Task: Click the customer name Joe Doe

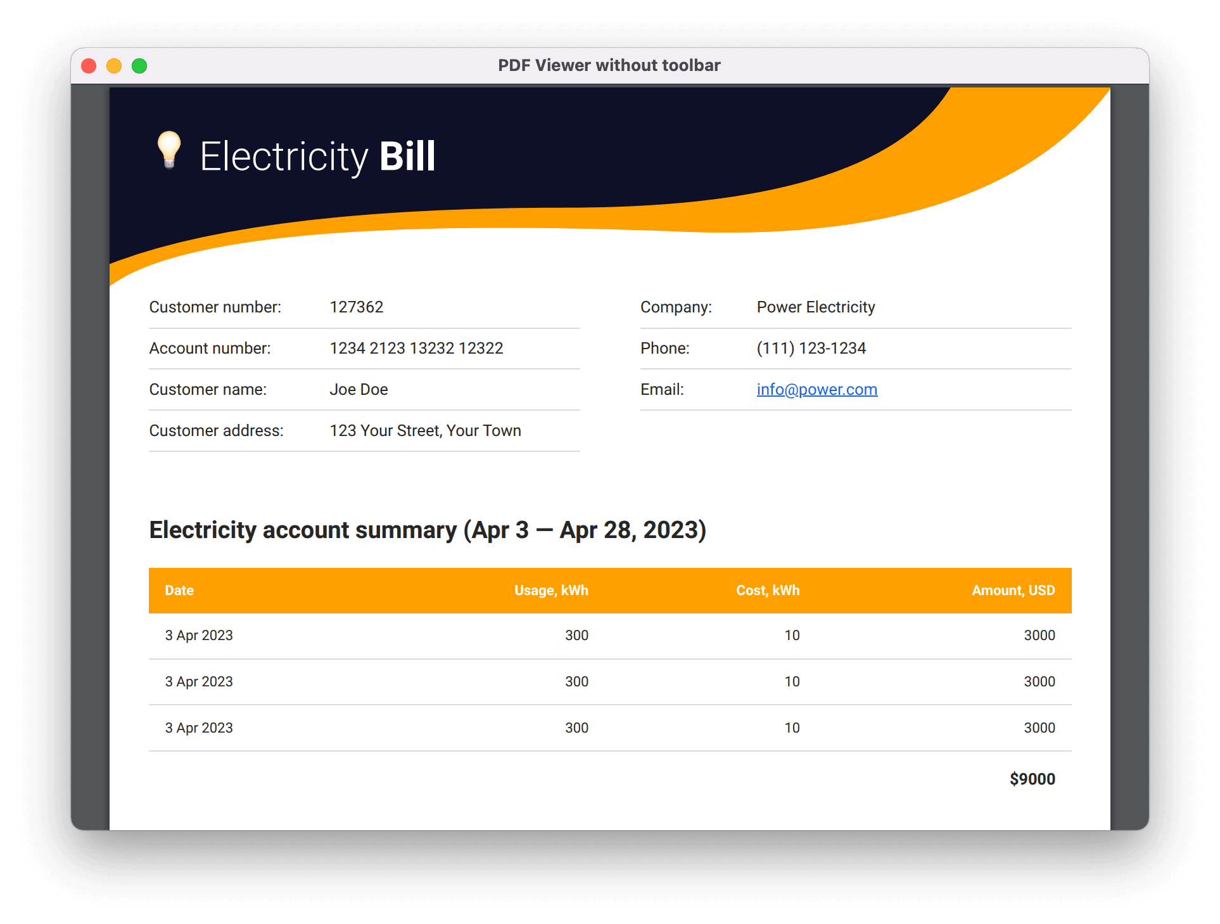Action: pyautogui.click(x=359, y=390)
